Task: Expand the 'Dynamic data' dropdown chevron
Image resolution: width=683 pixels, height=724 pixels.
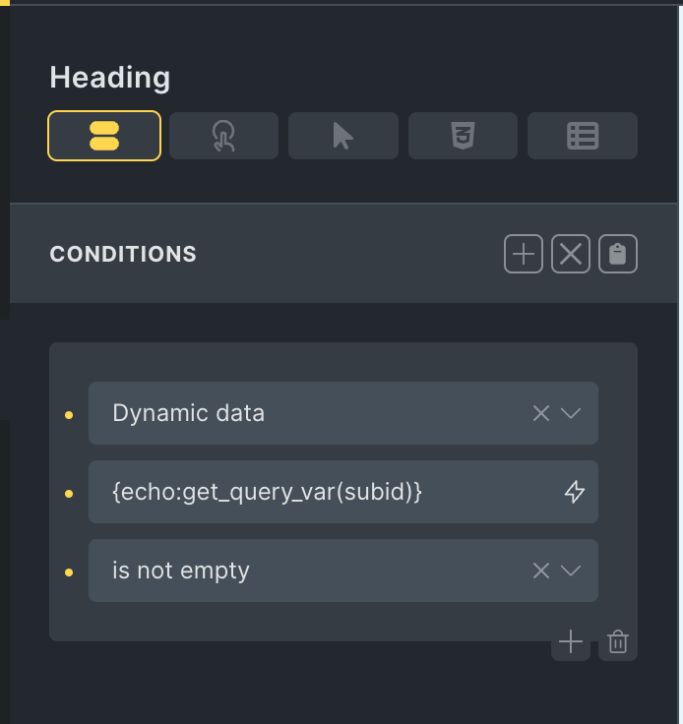Action: coord(571,413)
